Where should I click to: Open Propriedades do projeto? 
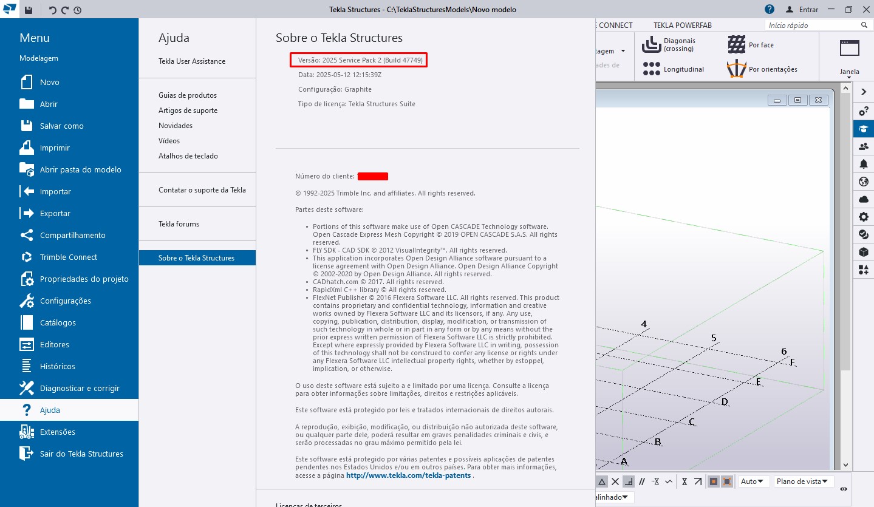[69, 279]
